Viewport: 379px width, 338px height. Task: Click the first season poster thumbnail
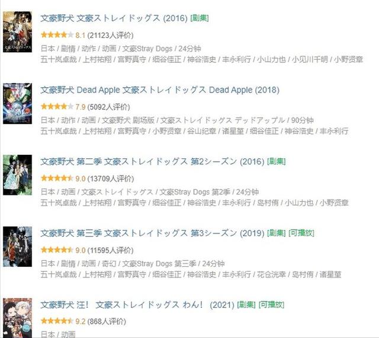click(17, 31)
